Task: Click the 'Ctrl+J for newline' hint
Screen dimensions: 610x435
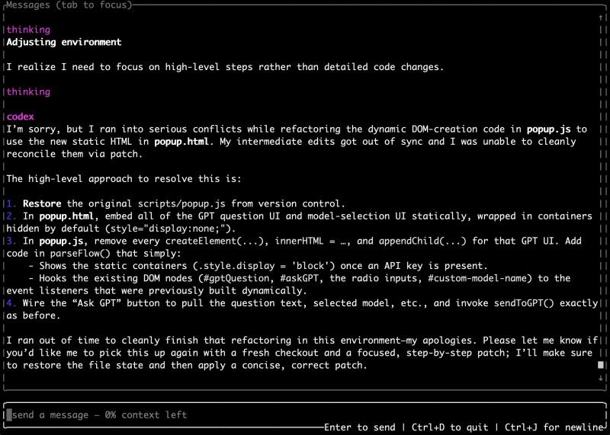Action: click(x=554, y=427)
